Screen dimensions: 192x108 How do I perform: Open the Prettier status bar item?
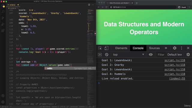pos(83,107)
